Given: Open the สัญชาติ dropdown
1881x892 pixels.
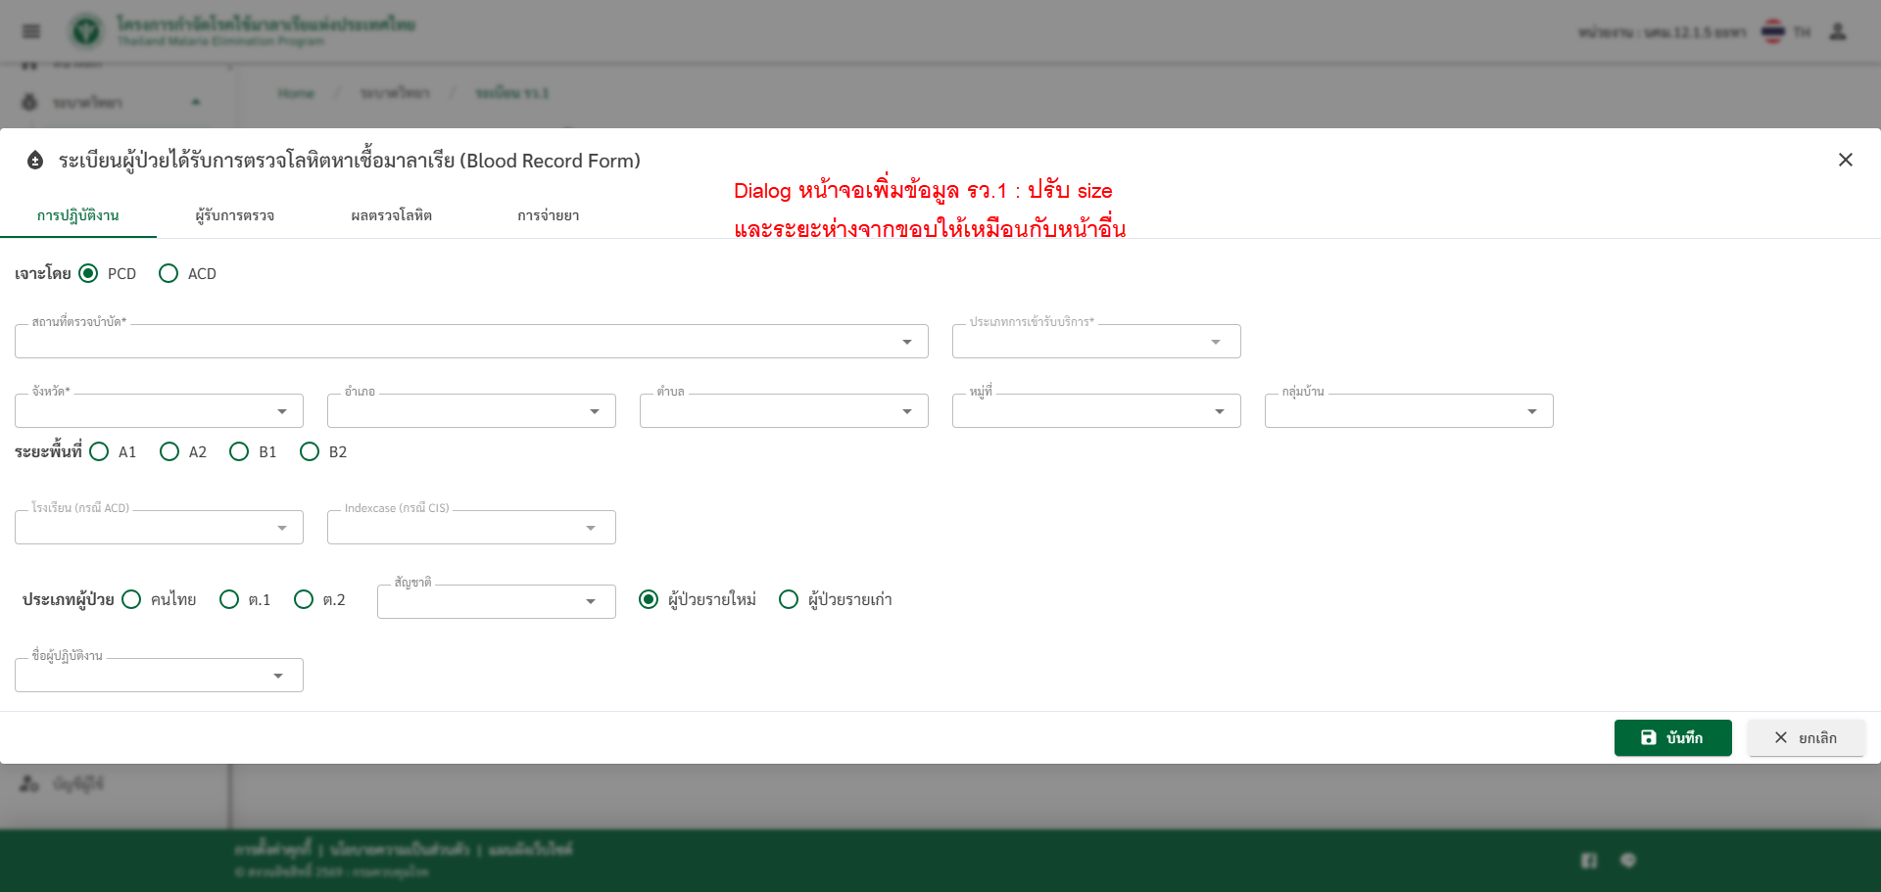Looking at the screenshot, I should [x=496, y=601].
